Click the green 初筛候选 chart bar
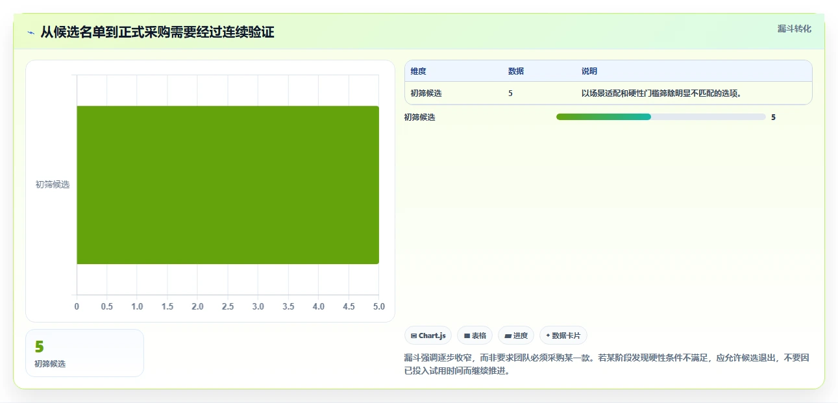 click(228, 185)
